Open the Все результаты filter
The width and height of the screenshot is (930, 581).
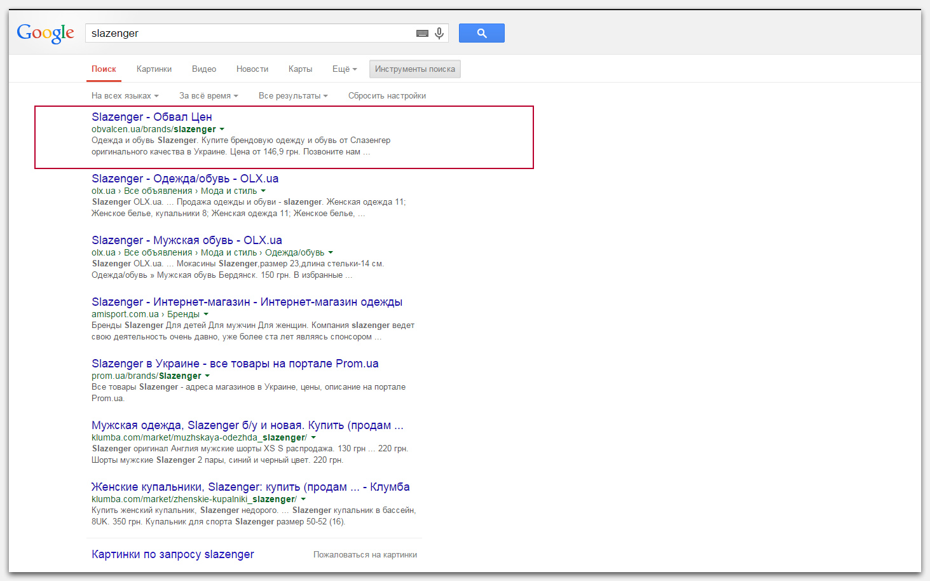point(293,95)
